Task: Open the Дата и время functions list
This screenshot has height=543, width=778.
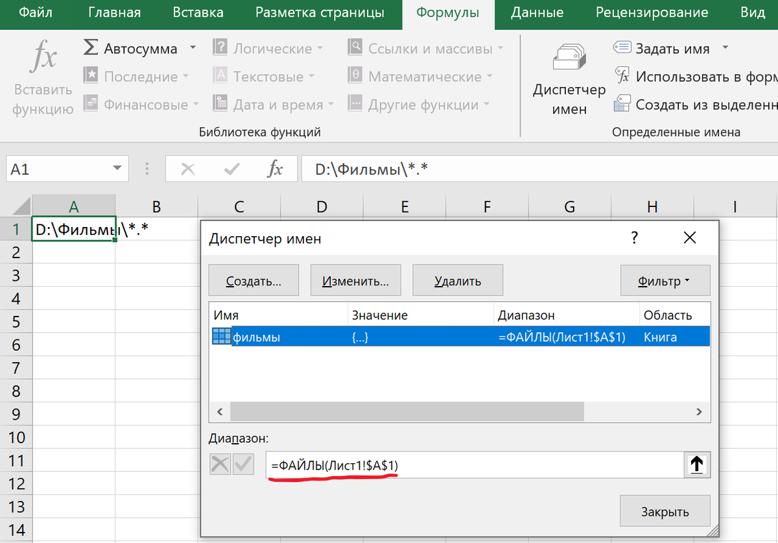Action: [274, 104]
